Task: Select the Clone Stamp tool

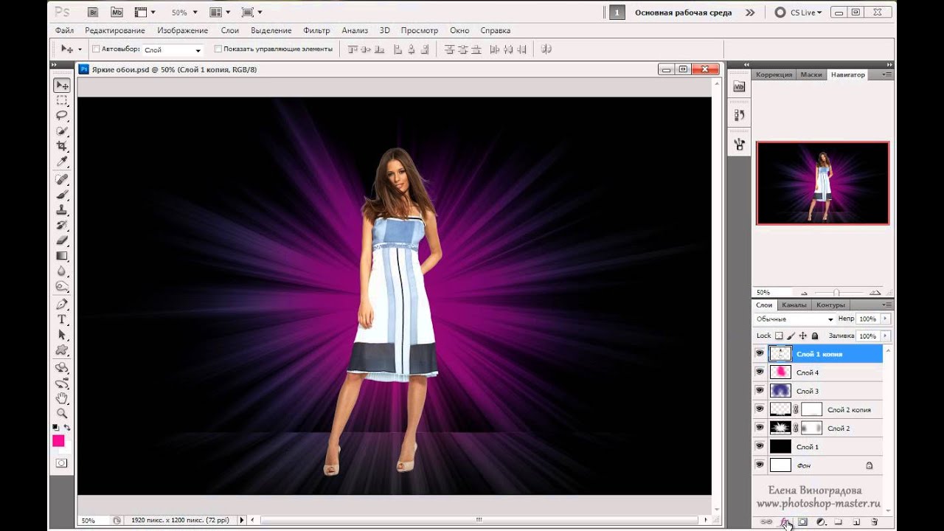Action: pyautogui.click(x=62, y=210)
